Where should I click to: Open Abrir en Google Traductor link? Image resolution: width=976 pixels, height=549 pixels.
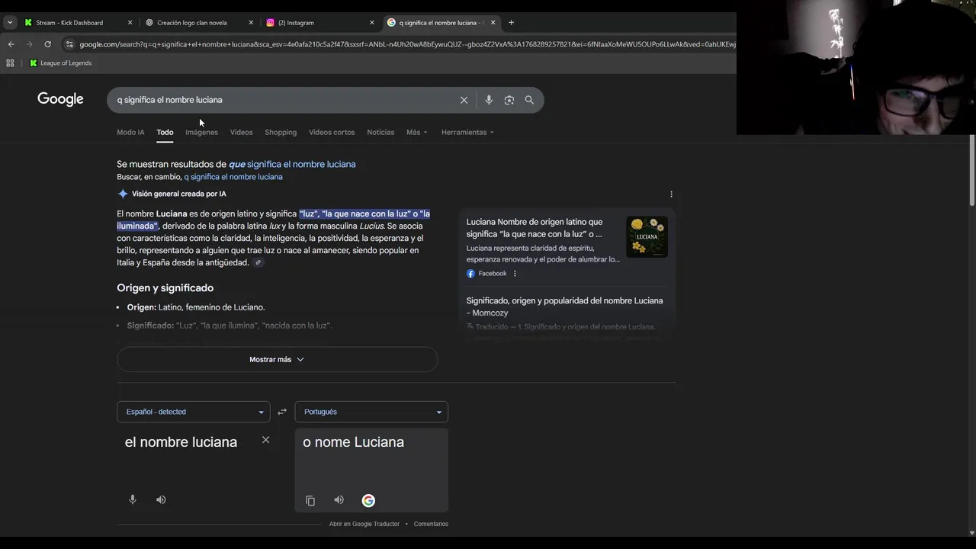364,524
